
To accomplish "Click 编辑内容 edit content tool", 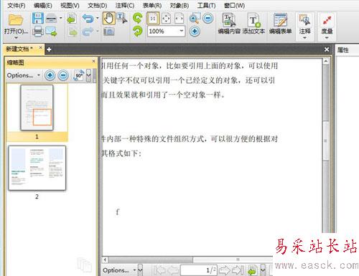I will 229,24.
